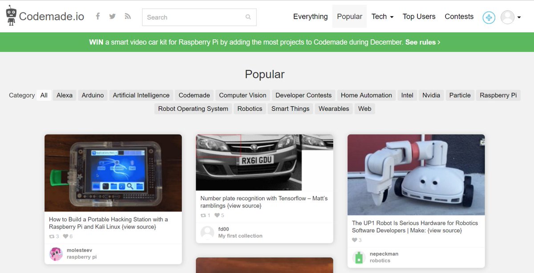Open the user avatar profile icon
The height and width of the screenshot is (273, 534).
pyautogui.click(x=508, y=18)
